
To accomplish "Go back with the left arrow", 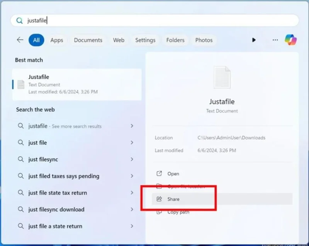I will (20, 40).
